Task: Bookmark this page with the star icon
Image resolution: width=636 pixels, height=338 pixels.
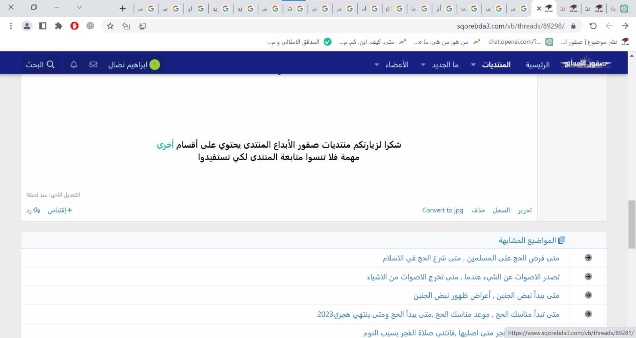Action: coord(110,26)
